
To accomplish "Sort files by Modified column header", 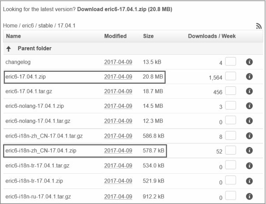I will pyautogui.click(x=115, y=36).
